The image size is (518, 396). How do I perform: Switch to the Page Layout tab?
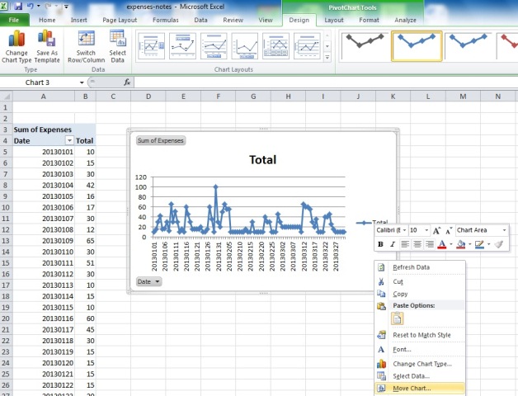(x=120, y=20)
